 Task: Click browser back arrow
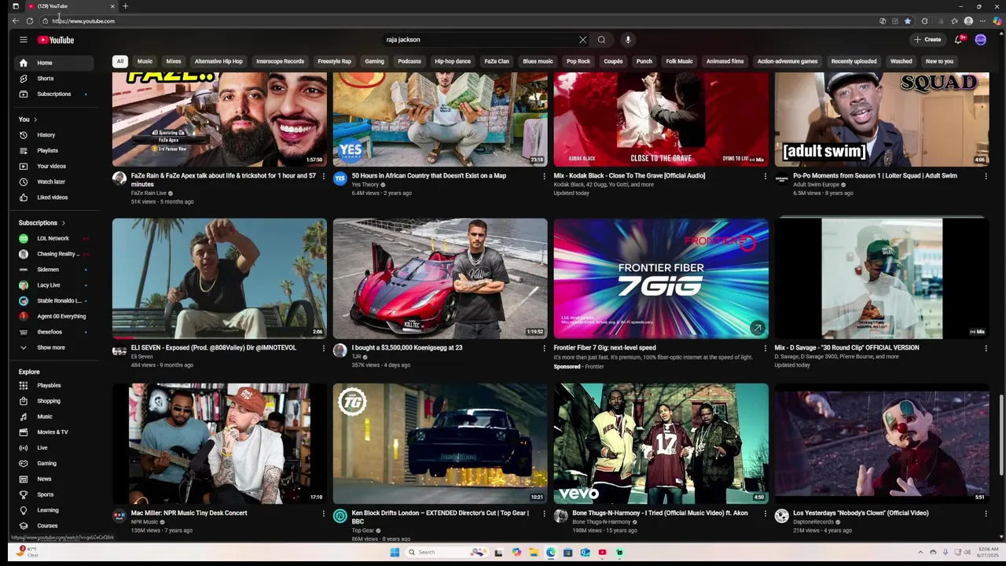coord(15,21)
